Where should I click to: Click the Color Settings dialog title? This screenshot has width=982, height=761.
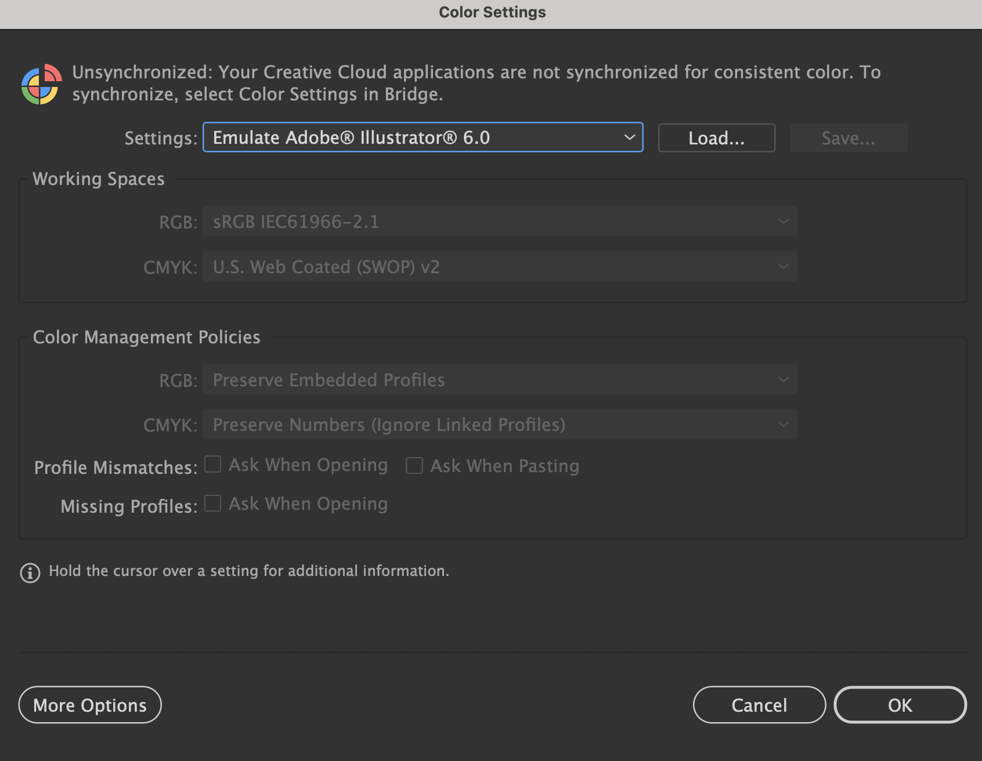tap(491, 12)
